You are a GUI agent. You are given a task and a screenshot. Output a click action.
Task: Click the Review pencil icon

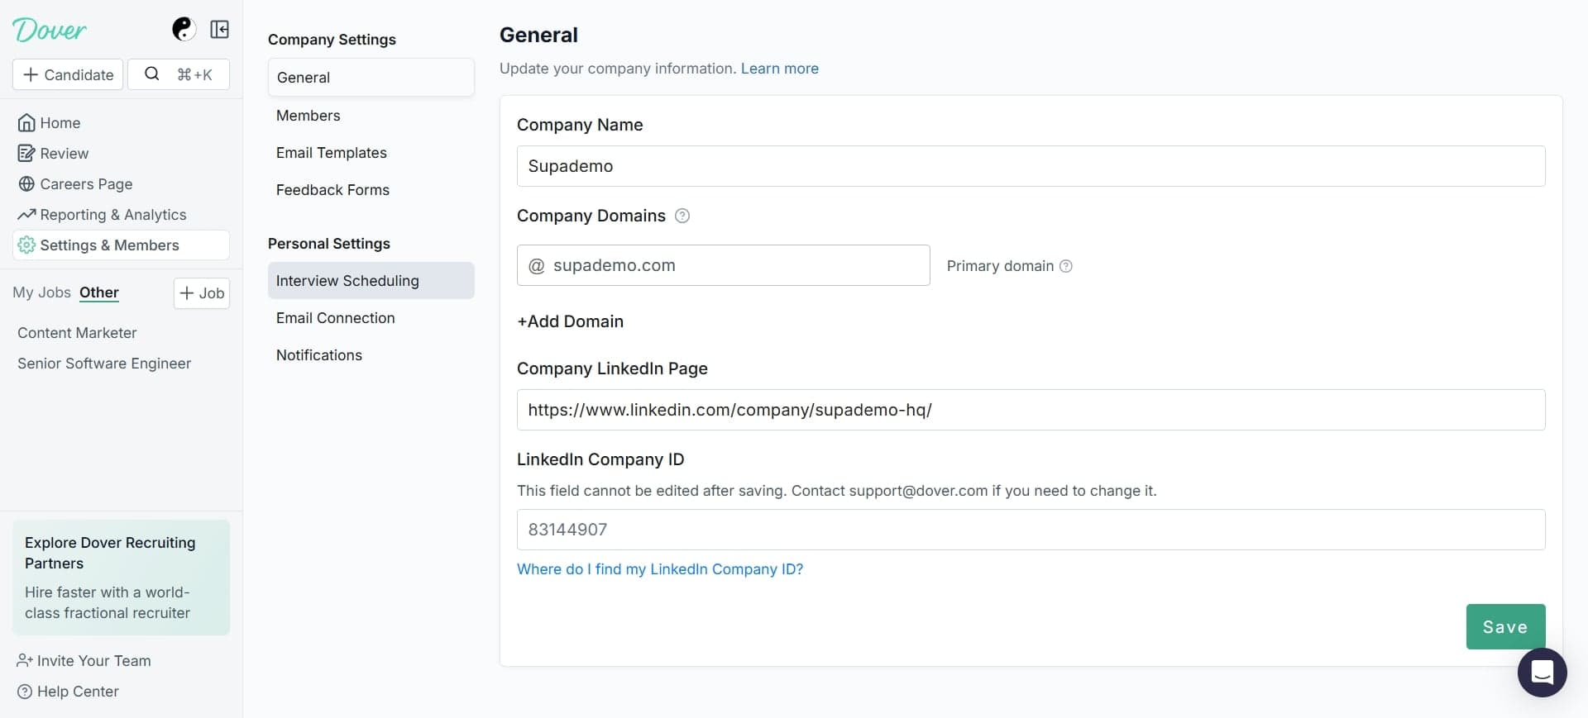click(x=26, y=154)
